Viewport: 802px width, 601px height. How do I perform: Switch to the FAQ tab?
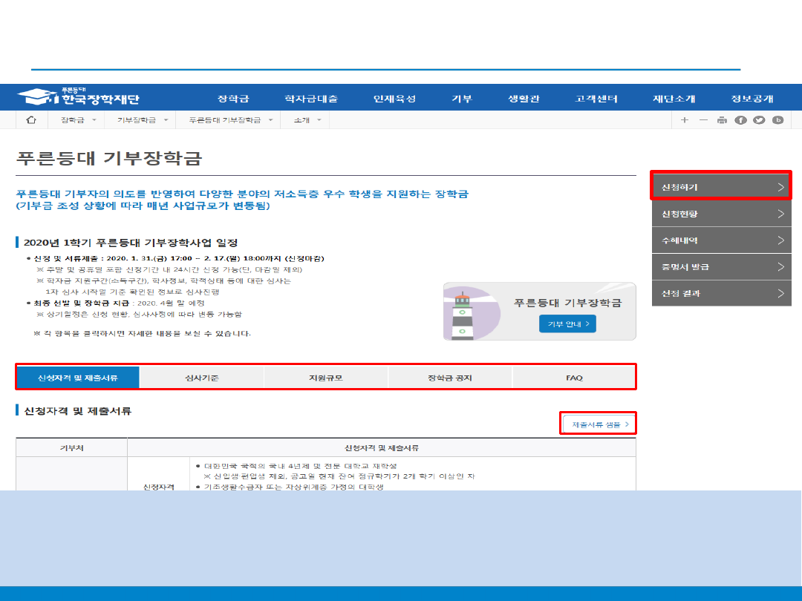(x=574, y=378)
